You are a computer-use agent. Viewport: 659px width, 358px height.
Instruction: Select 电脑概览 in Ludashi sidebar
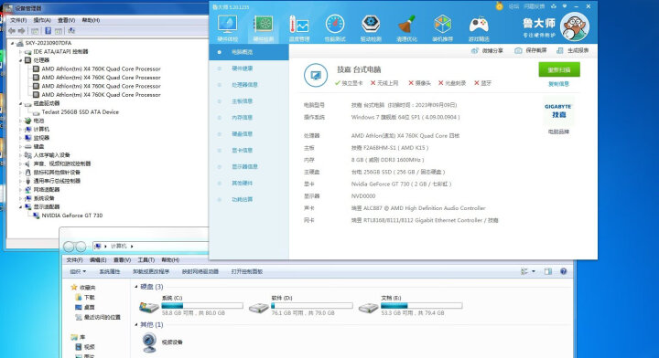[x=249, y=52]
